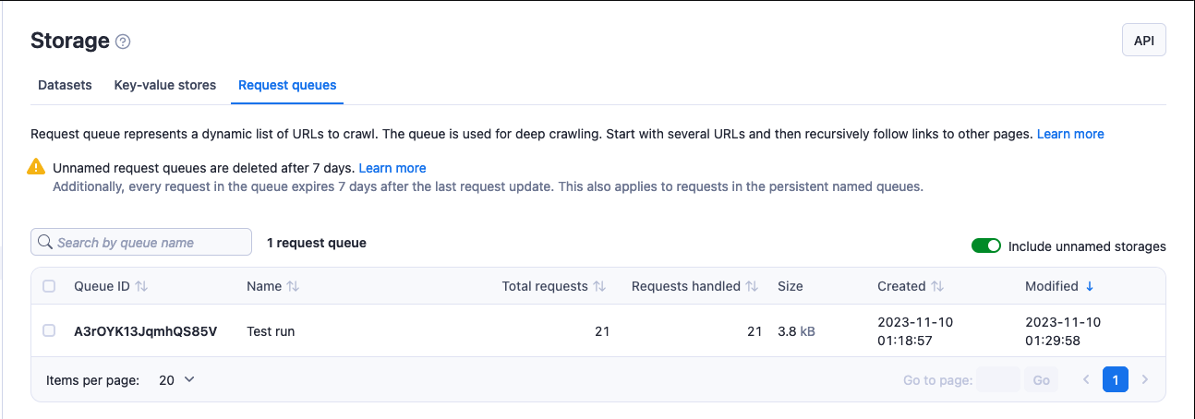Select the Test run queue checkbox
The width and height of the screenshot is (1195, 419).
(49, 330)
